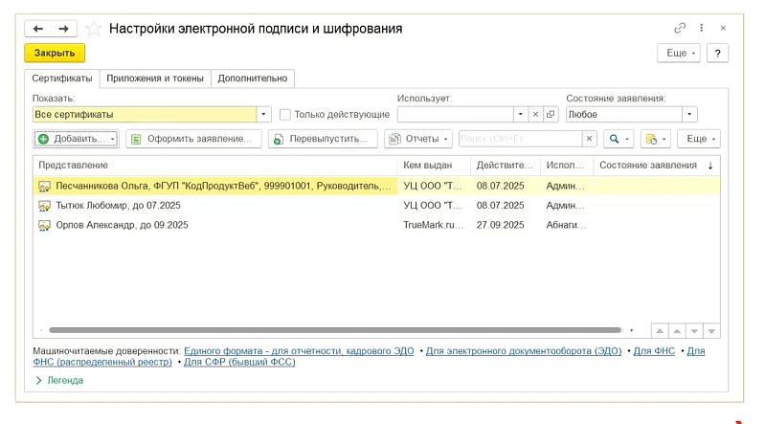Select the row Тытюк Любомир, до 07.2025
The height and width of the screenshot is (424, 765).
pos(376,206)
